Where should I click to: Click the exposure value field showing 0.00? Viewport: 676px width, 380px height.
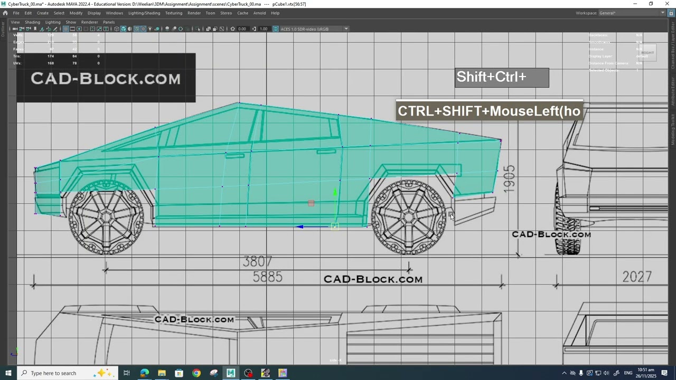click(242, 28)
